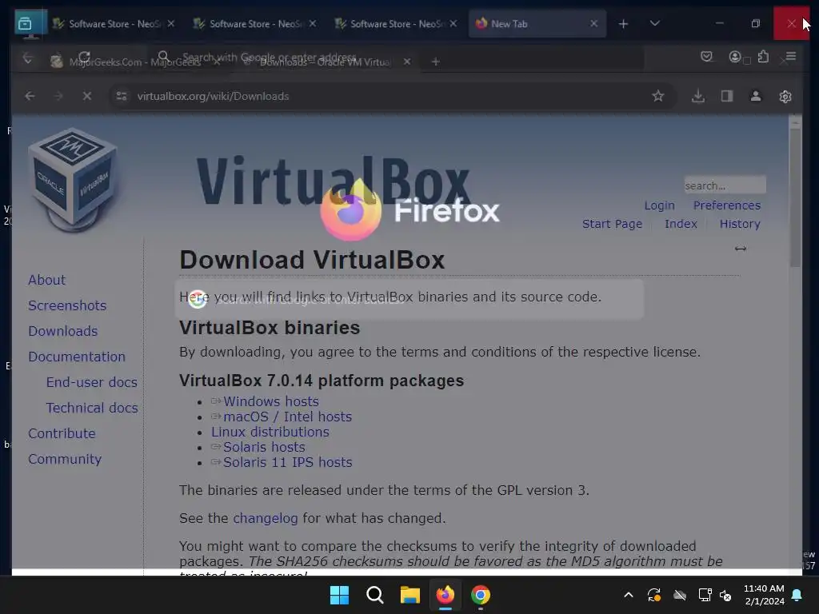Open File Explorer from the taskbar
This screenshot has height=614, width=819.
[x=410, y=595]
